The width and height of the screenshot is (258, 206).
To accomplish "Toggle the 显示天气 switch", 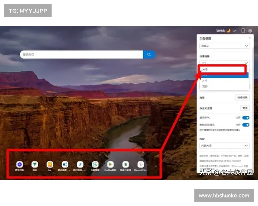I will coord(246,118).
